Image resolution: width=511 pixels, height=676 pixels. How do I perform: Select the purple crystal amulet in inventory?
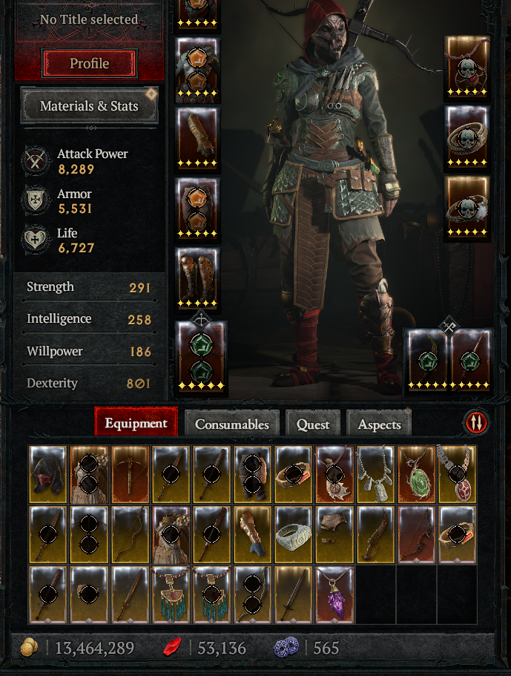(334, 595)
